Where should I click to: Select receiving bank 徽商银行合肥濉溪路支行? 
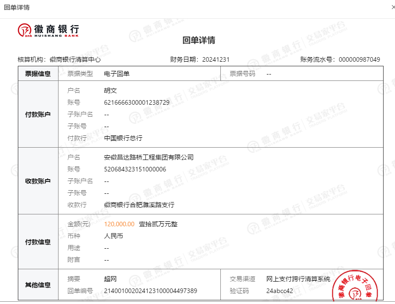coord(139,205)
